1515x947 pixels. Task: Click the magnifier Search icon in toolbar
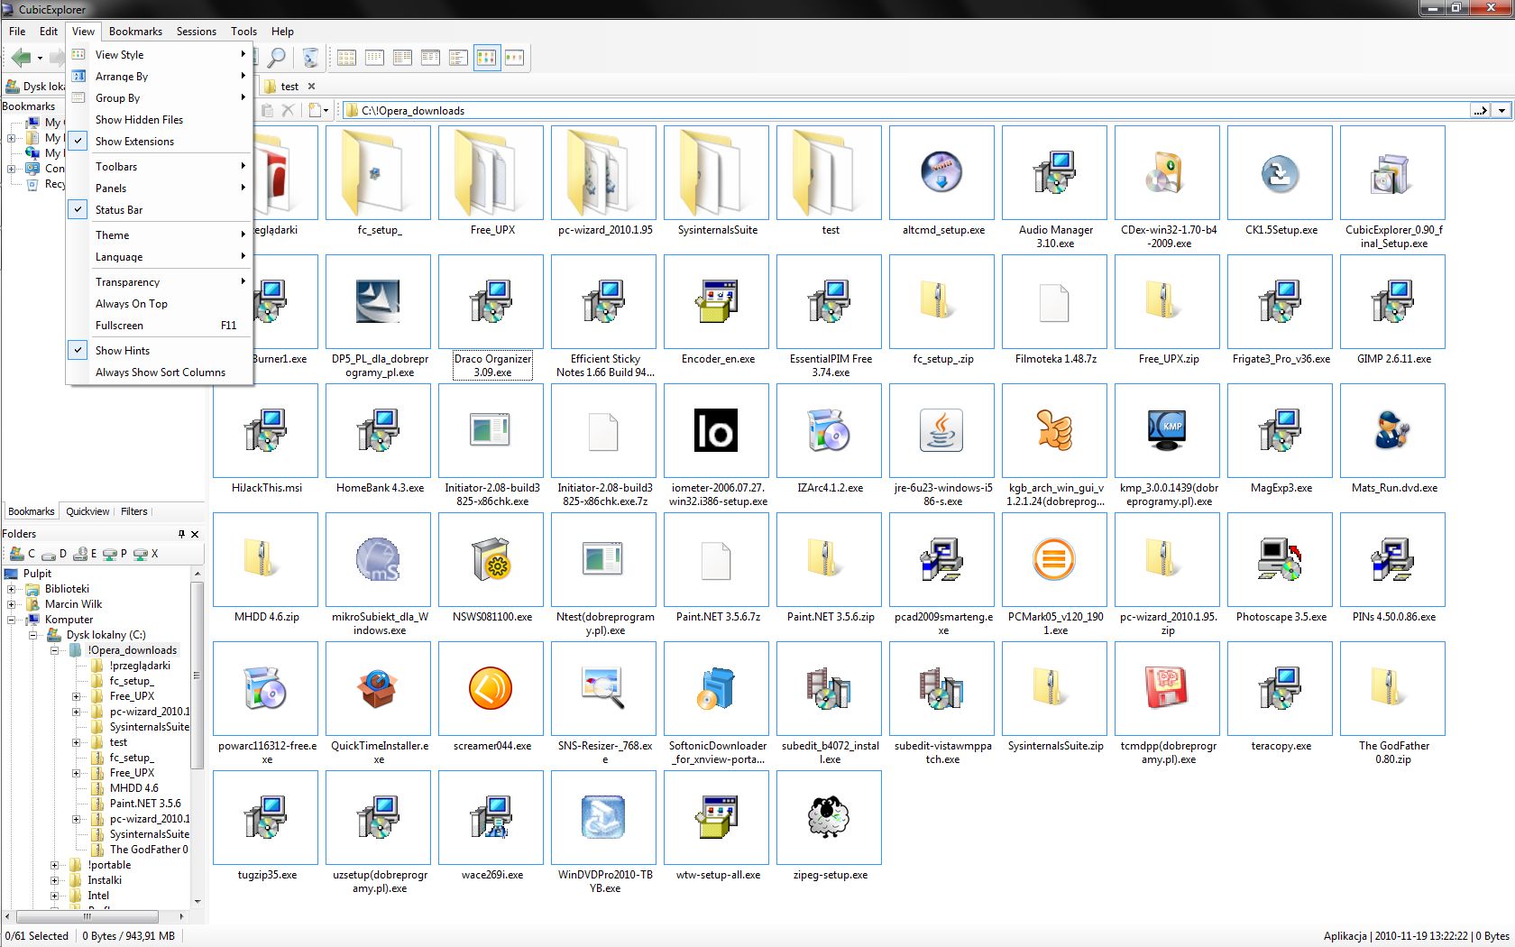pos(277,58)
